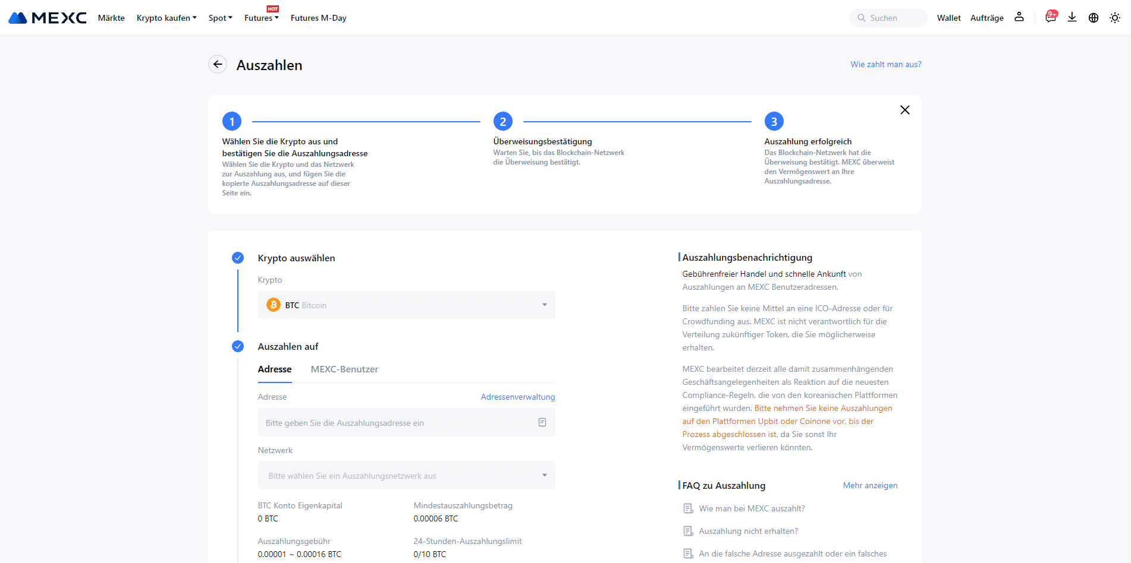Click the '0.00001 ~ 0.00016 BTC' fee value
Screen dimensions: 1131x563
coord(300,554)
